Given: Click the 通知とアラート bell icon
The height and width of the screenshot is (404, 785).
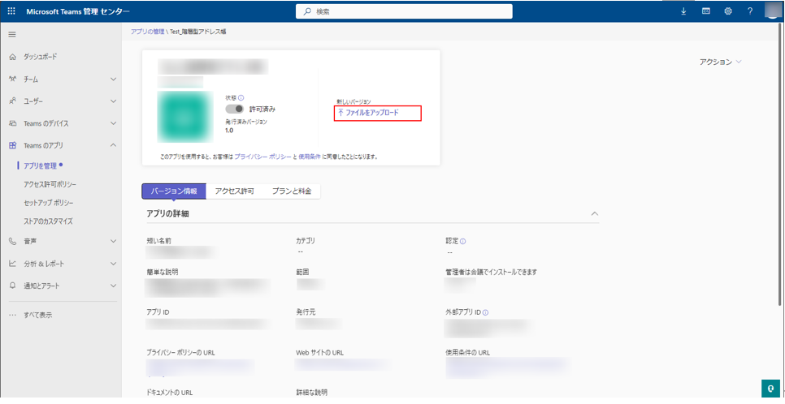Looking at the screenshot, I should tap(12, 286).
